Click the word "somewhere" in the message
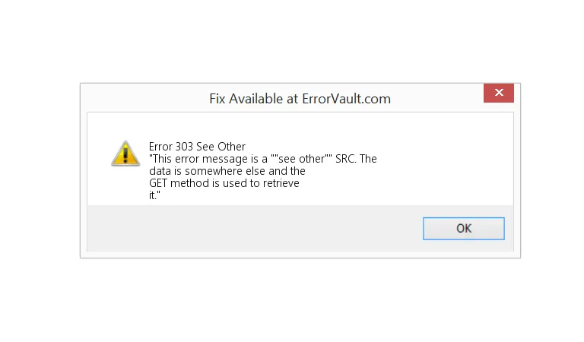 (205, 171)
